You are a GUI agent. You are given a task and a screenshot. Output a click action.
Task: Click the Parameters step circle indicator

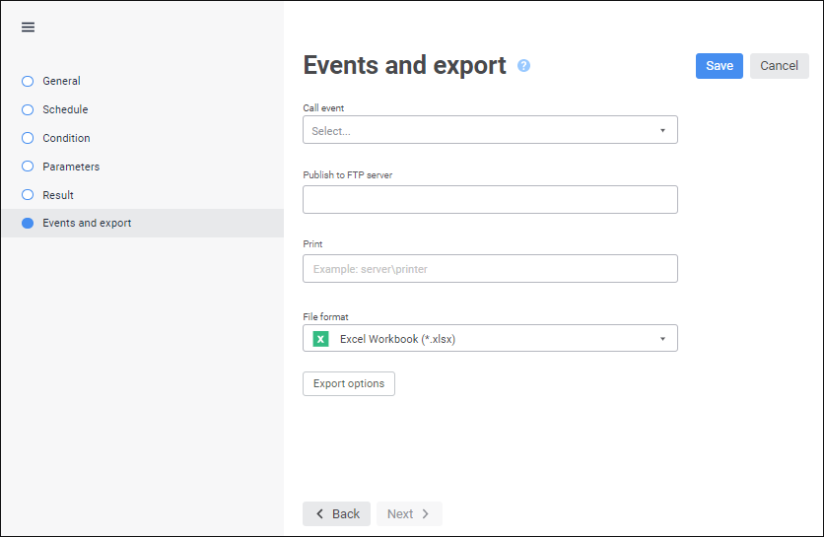28,167
